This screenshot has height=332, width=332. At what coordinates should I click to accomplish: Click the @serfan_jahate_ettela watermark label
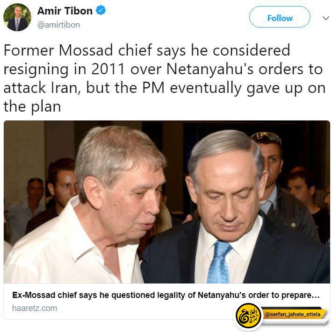point(293,314)
